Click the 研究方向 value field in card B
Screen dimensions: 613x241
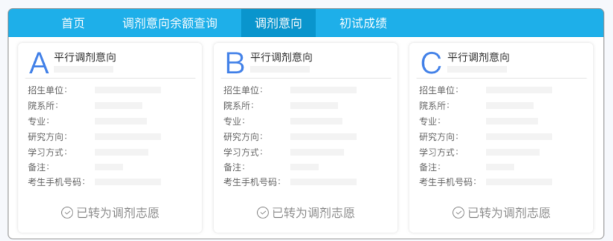point(323,137)
